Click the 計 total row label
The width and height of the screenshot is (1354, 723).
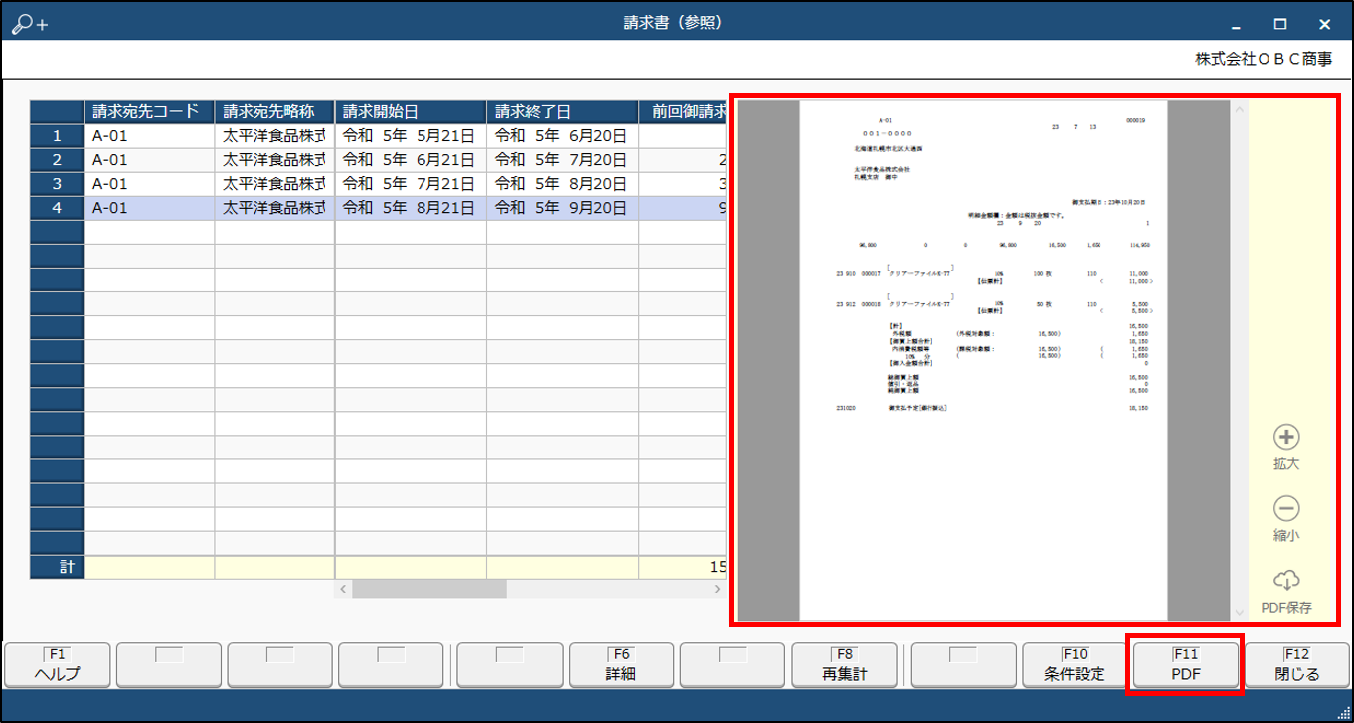click(x=57, y=567)
